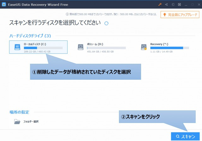This screenshot has height=141, width=202.
Task: Select the ローカルディスク (C:) drive
Action: click(38, 47)
